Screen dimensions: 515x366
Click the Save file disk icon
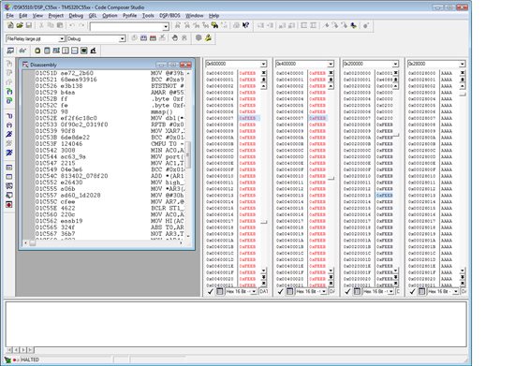tap(29, 25)
